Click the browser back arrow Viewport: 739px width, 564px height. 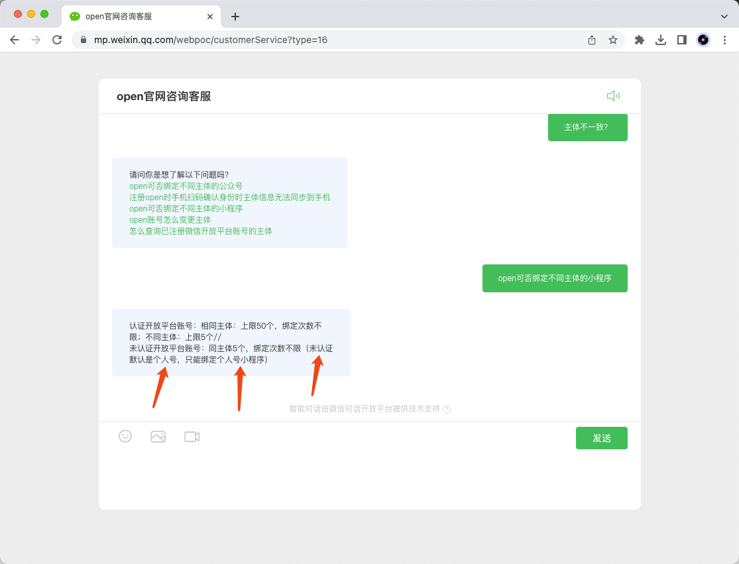click(x=15, y=40)
